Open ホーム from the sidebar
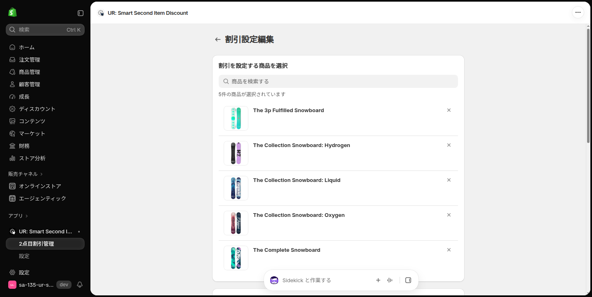This screenshot has height=297, width=592. click(x=45, y=47)
